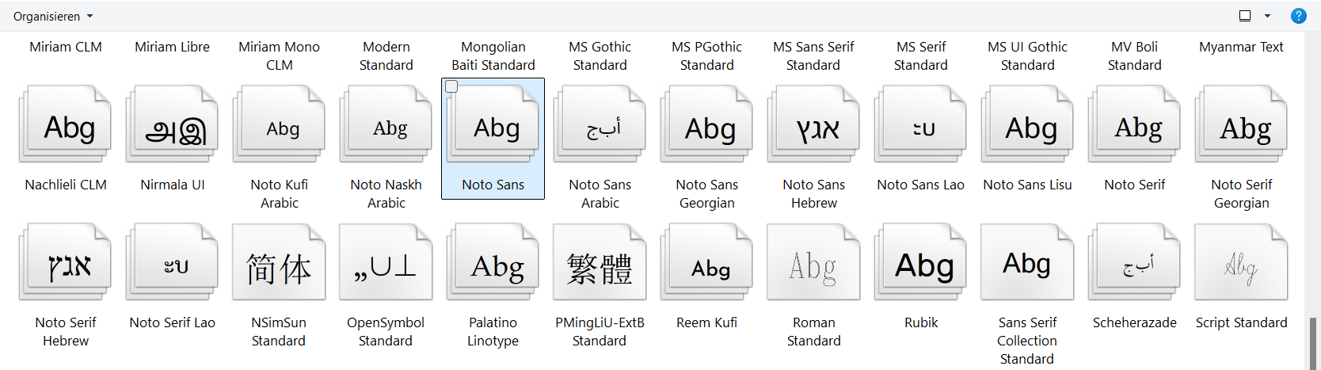Click the Miriam Libre font label
This screenshot has height=370, width=1321.
click(x=173, y=47)
